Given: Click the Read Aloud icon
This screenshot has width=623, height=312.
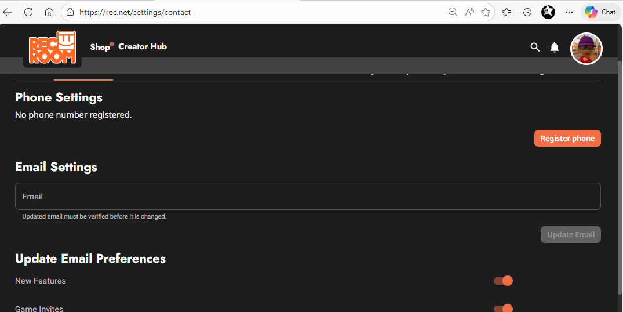Looking at the screenshot, I should (469, 12).
